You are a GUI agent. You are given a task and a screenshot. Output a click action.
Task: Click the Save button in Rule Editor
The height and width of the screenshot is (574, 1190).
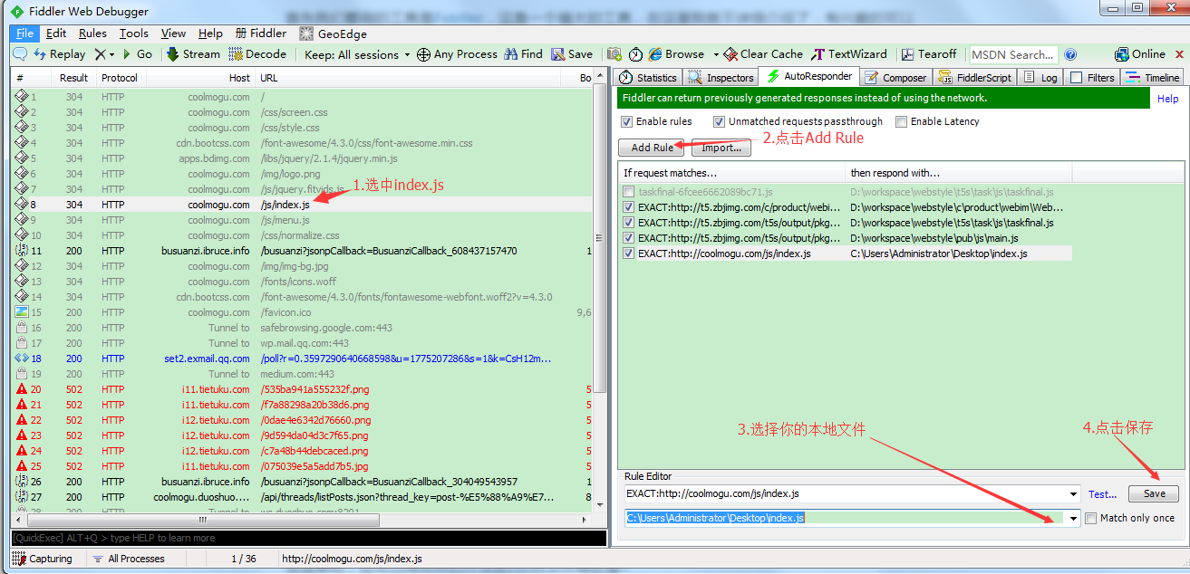pos(1154,493)
